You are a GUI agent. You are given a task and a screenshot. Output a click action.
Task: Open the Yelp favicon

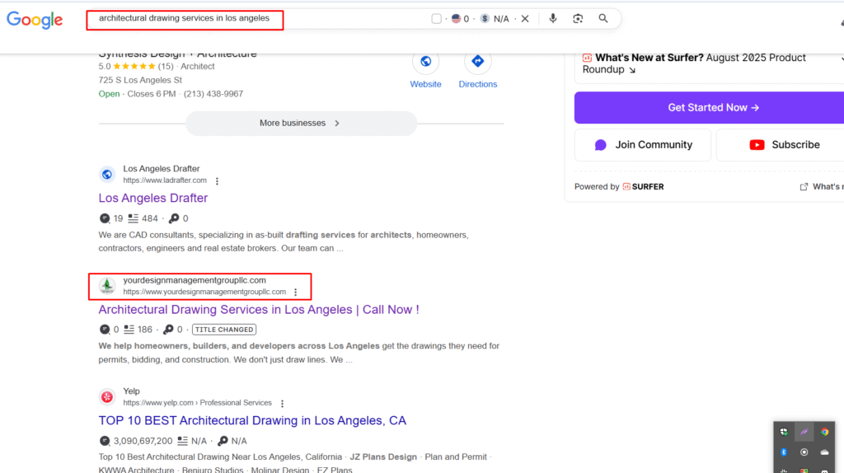pyautogui.click(x=107, y=397)
